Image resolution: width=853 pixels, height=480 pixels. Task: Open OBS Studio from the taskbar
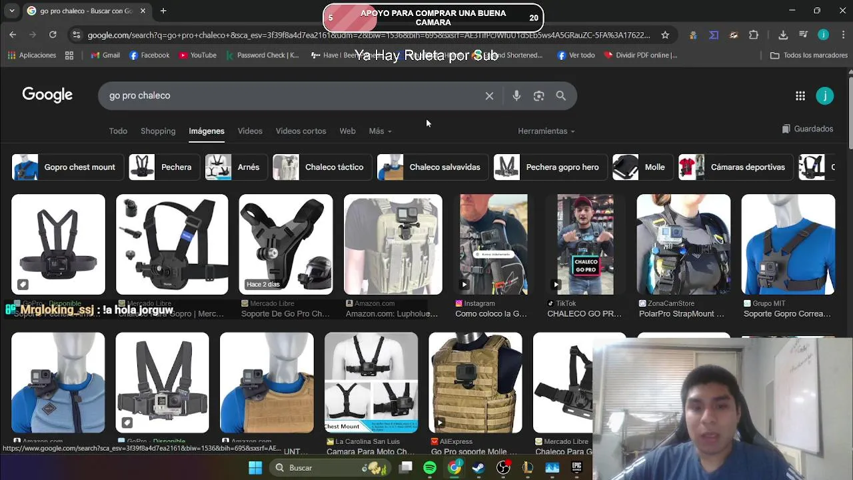(503, 468)
